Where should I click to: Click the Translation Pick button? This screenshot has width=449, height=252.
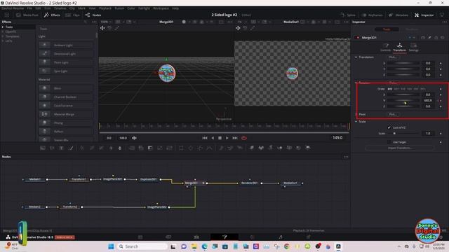click(393, 57)
